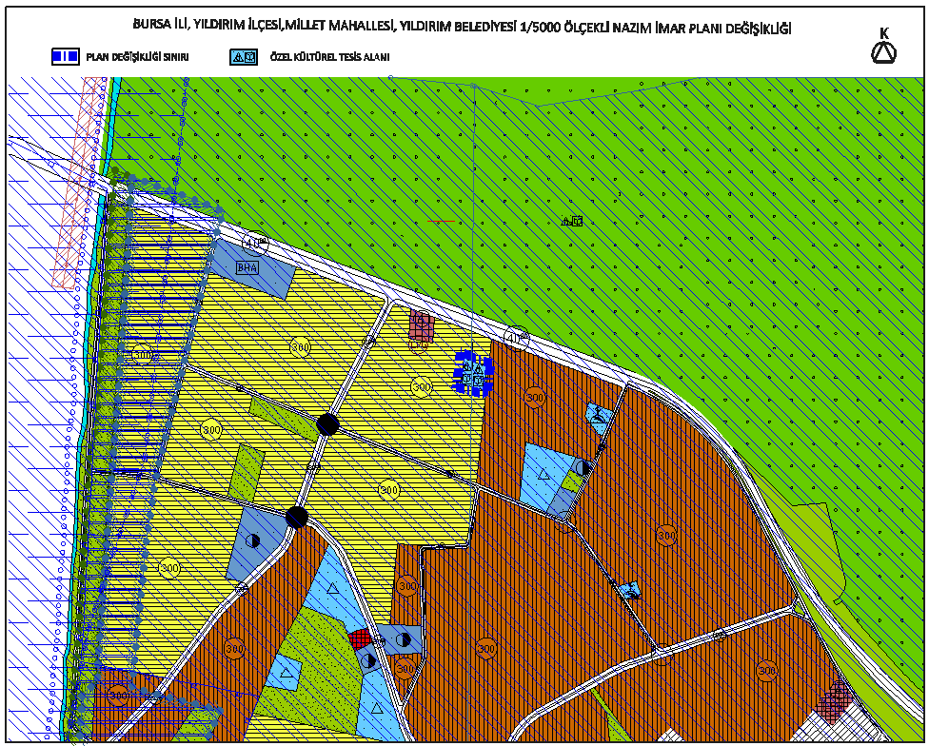The height and width of the screenshot is (746, 929).
Task: Click the red hatched square parcel
Action: tap(359, 638)
